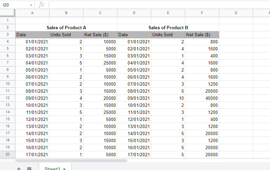
Task: Click into the formula bar input
Action: (x=159, y=5)
